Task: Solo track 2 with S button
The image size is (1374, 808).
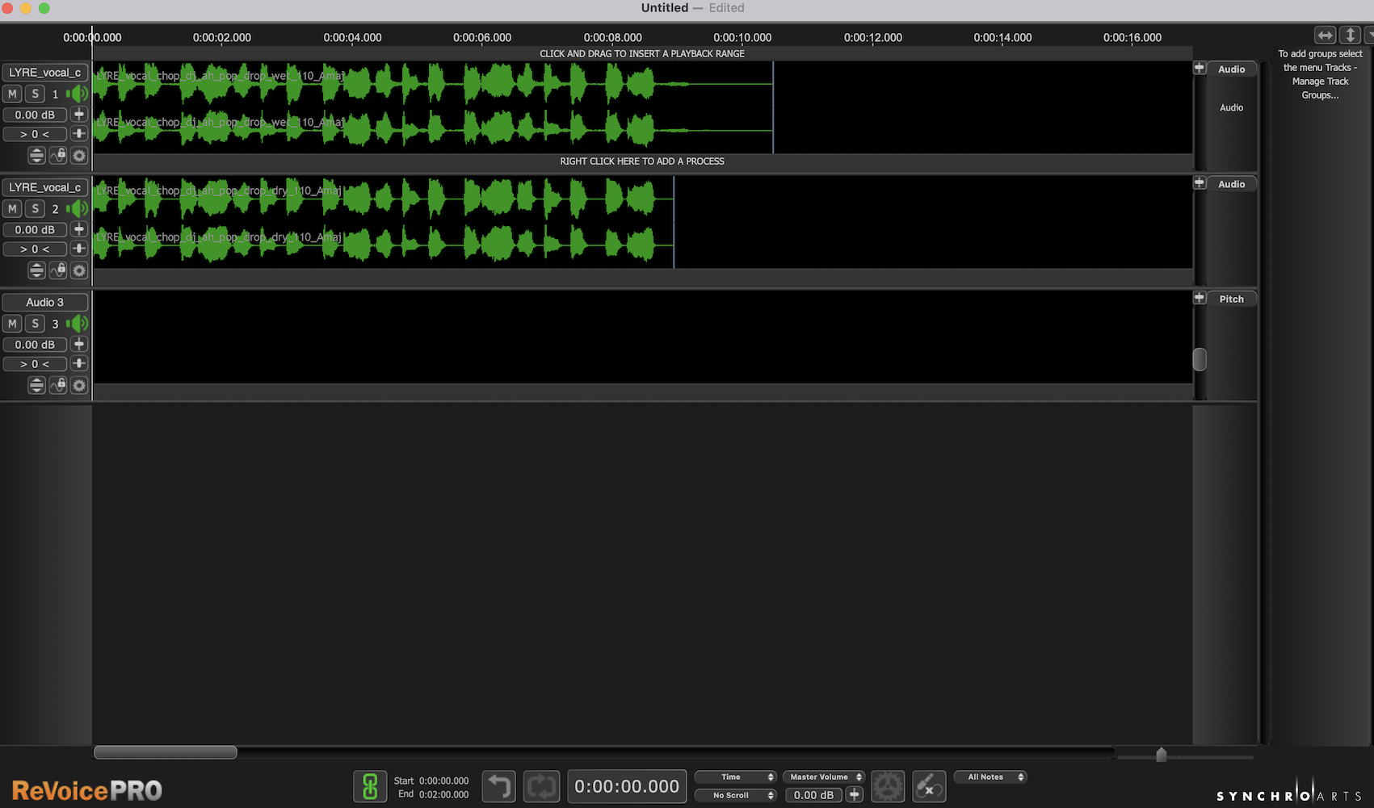Action: [x=35, y=208]
